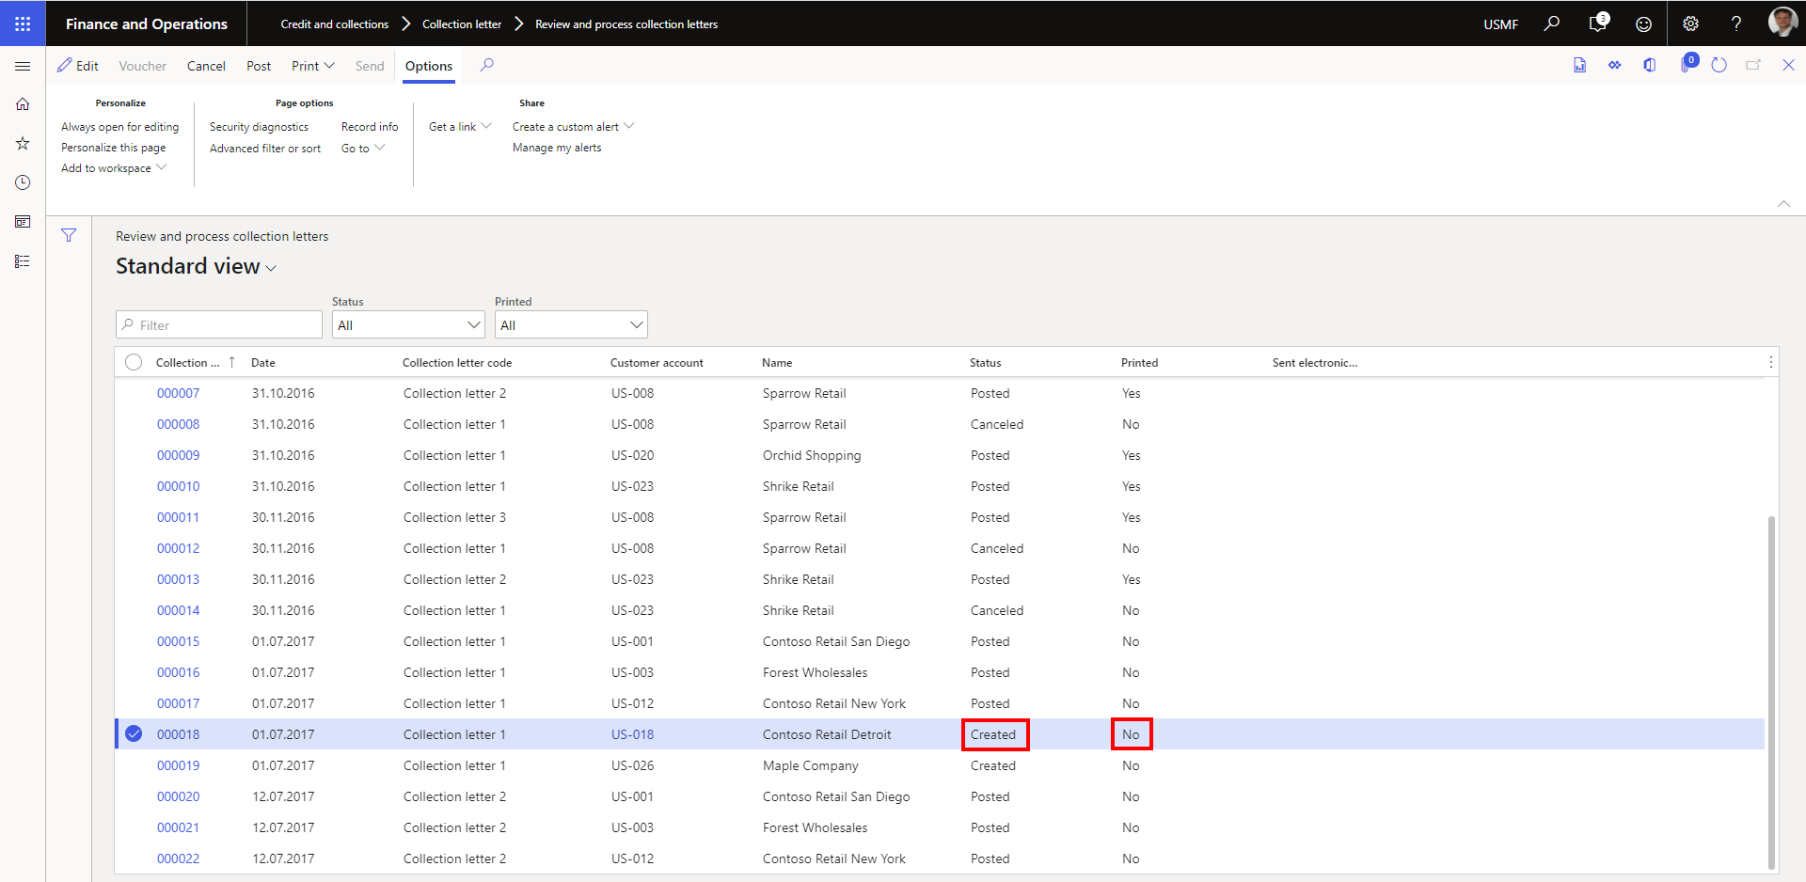
Task: Open the user profile picture
Action: (x=1782, y=23)
